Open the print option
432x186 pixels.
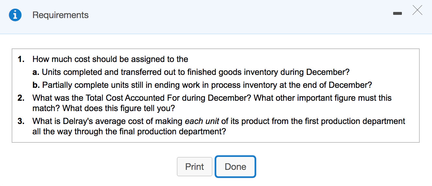194,167
